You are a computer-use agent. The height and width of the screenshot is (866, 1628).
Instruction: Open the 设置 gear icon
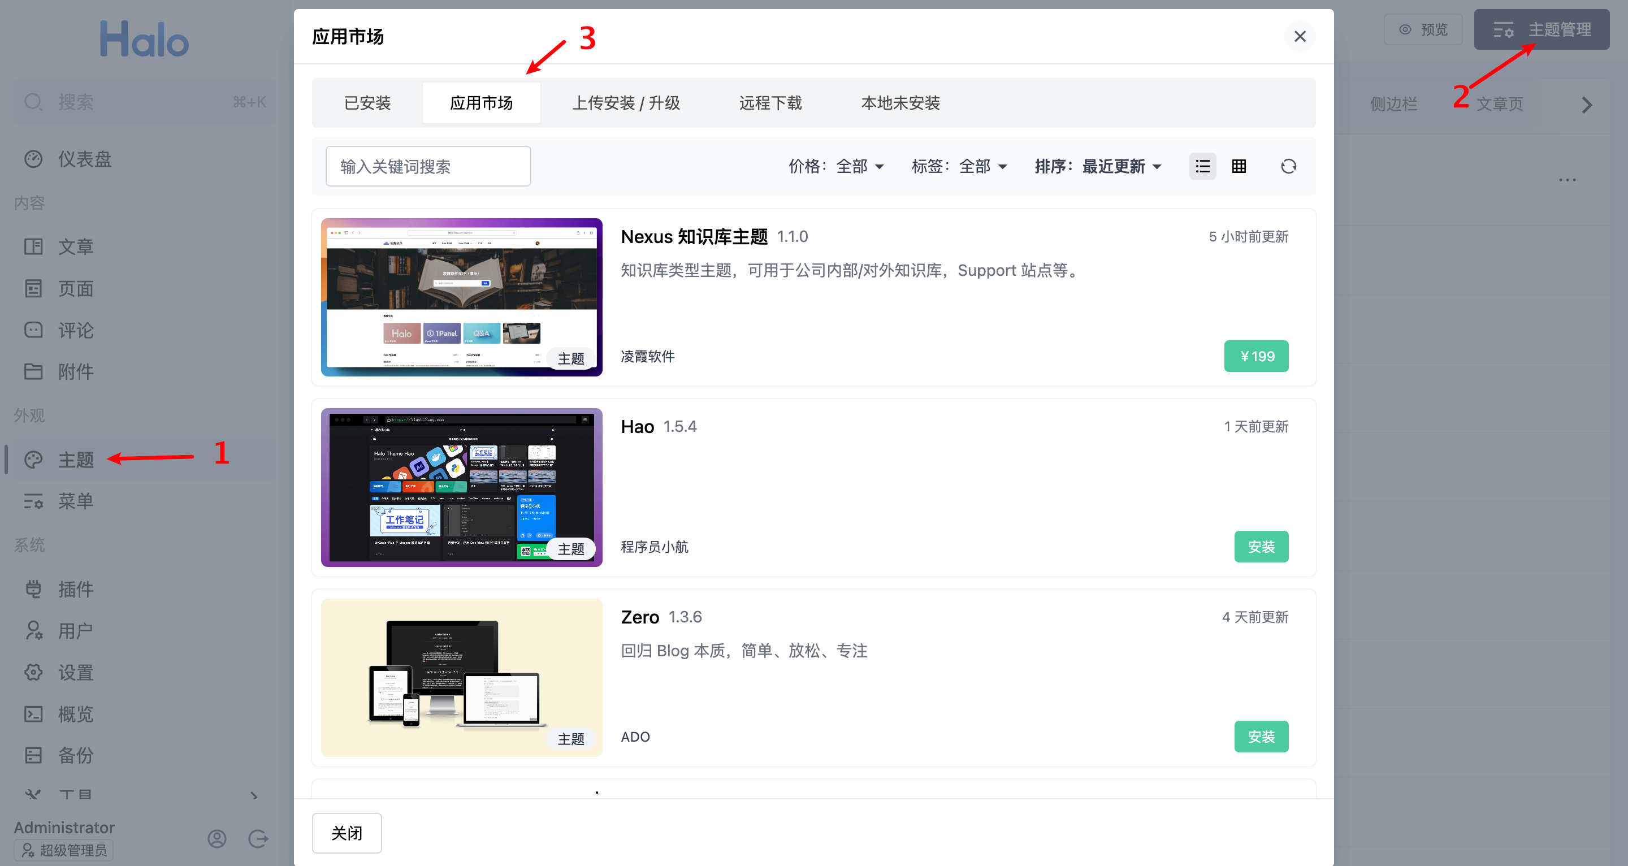[33, 672]
